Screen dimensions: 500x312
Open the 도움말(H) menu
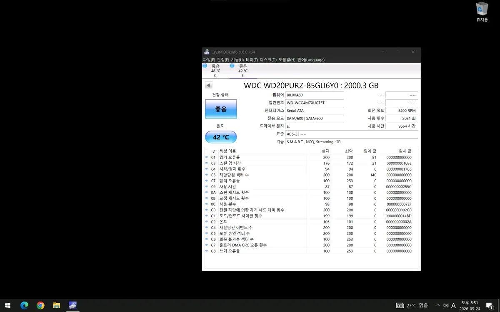point(287,60)
